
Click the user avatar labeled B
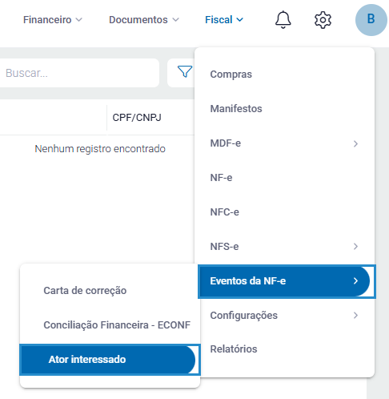point(371,20)
